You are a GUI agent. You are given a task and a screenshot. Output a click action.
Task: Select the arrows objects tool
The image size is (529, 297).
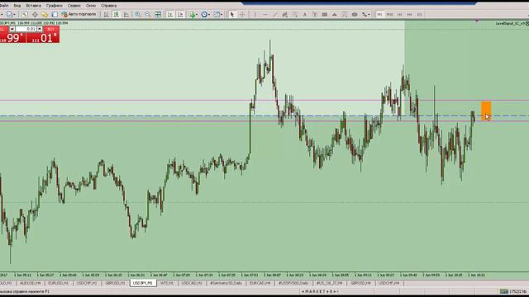click(365, 15)
